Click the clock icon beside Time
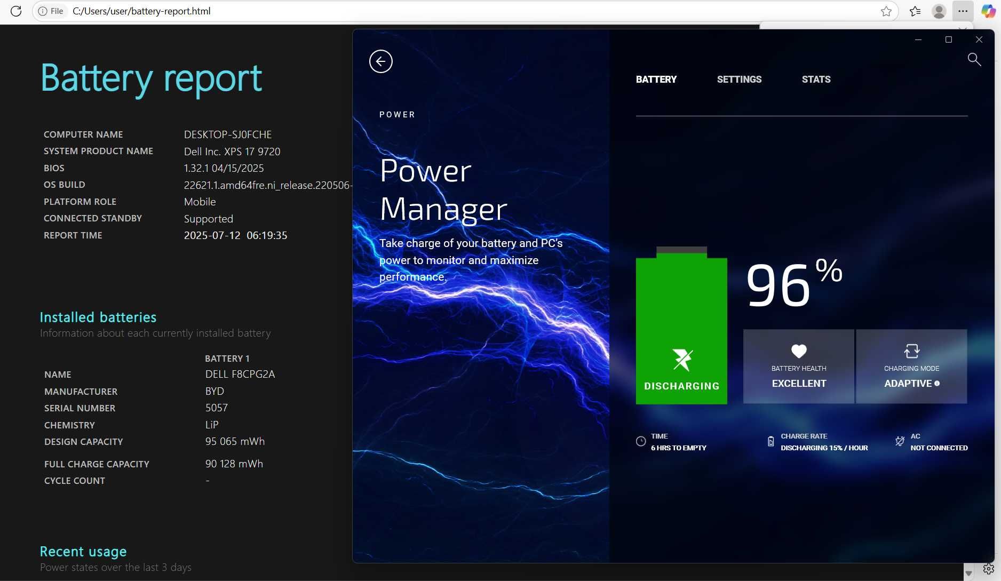This screenshot has height=581, width=1001. click(x=641, y=441)
